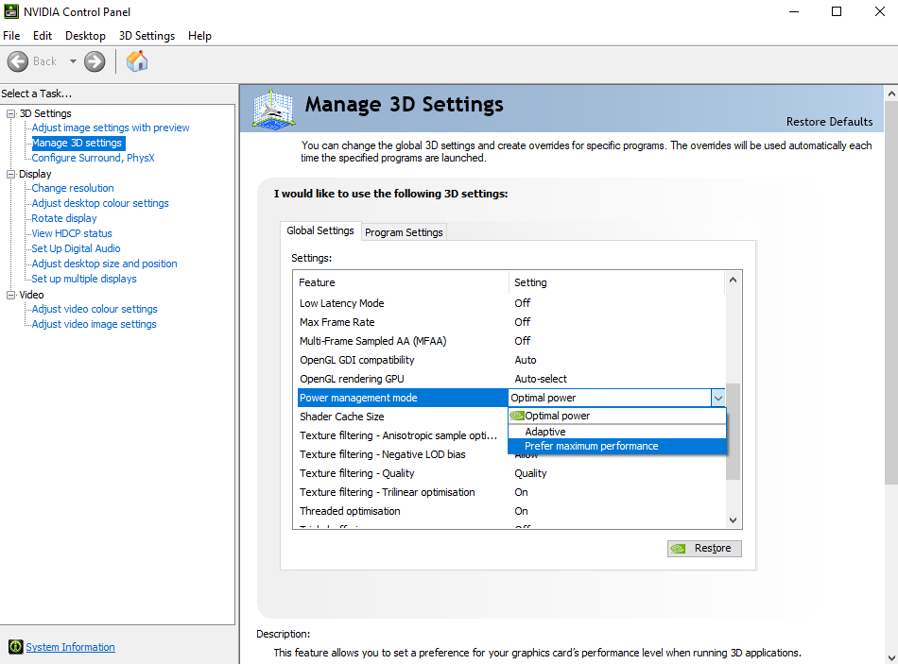
Task: Click the System Information shield icon
Action: click(x=15, y=647)
